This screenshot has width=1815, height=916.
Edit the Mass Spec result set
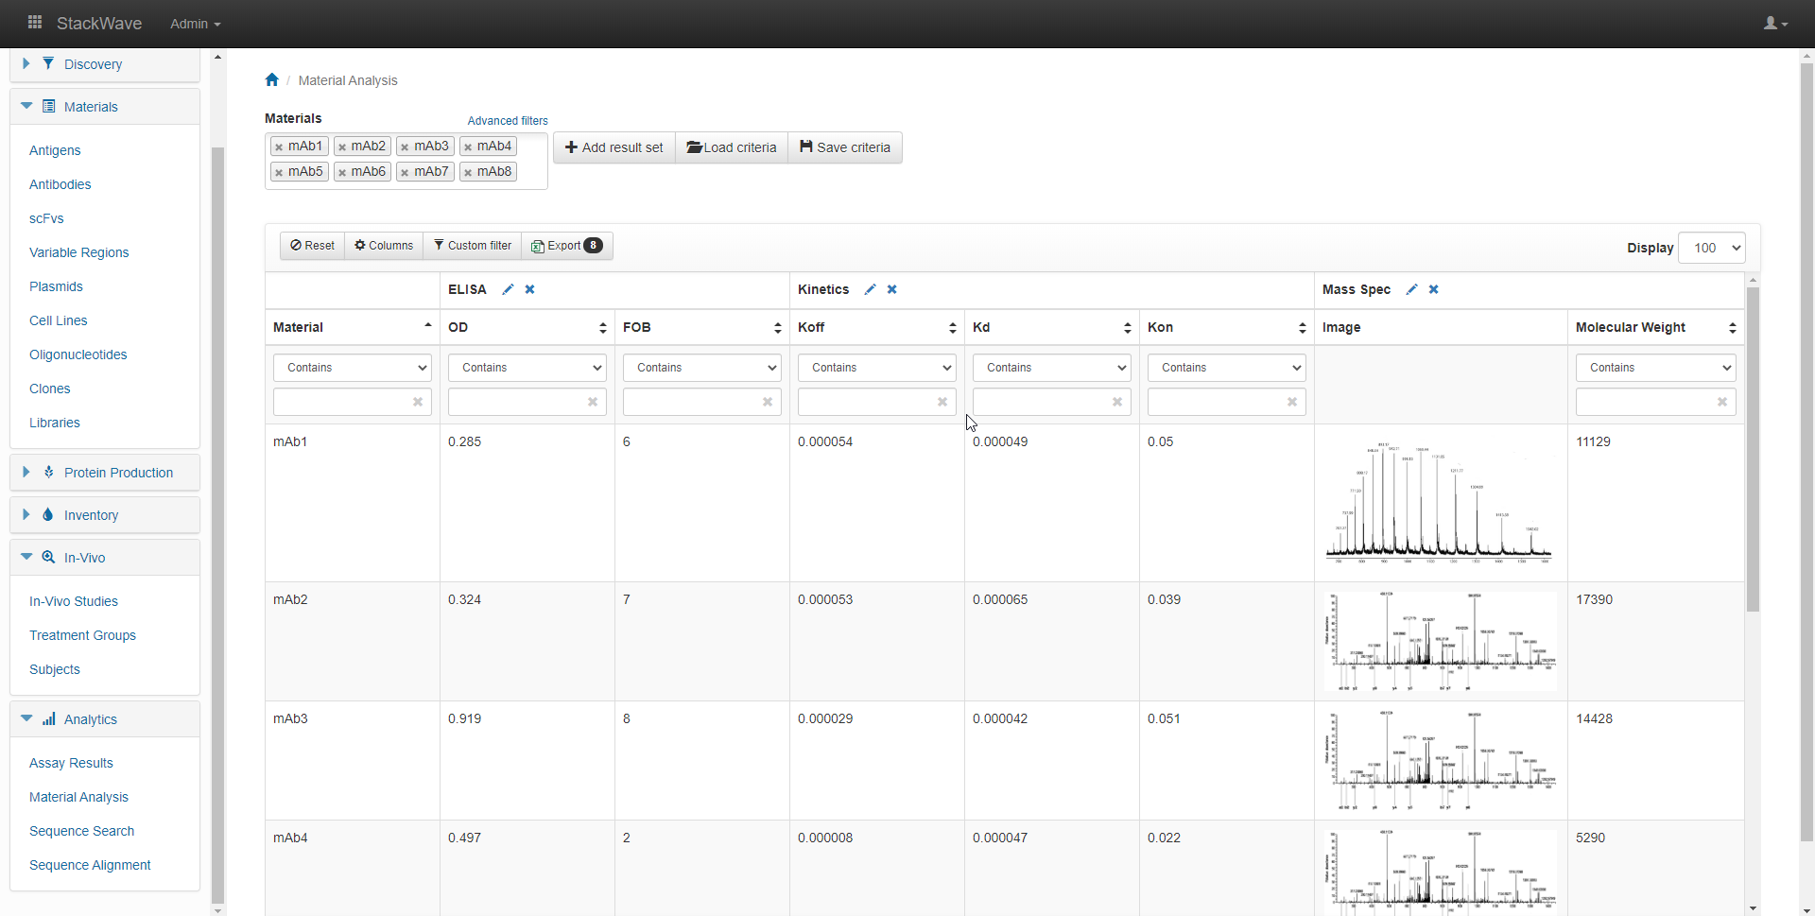1411,290
